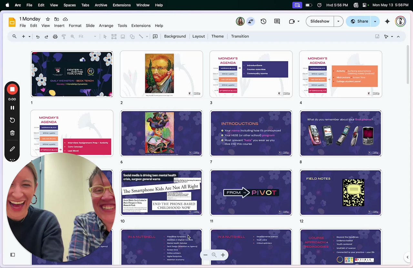Viewport: 413px width, 268px height.
Task: Open the comments panel icon
Action: [x=277, y=21]
